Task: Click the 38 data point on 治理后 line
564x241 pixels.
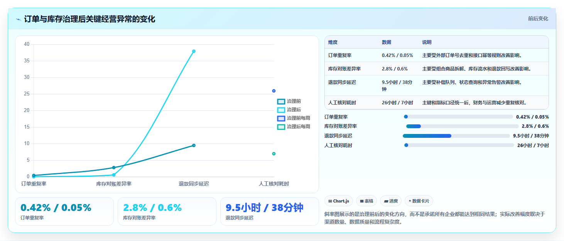Action: click(x=194, y=51)
